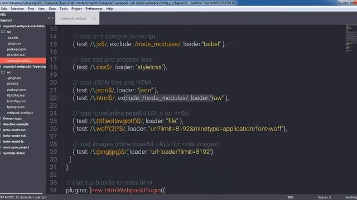Select angular2-webpack2-Typescript folder in sidebar

[x=25, y=67]
